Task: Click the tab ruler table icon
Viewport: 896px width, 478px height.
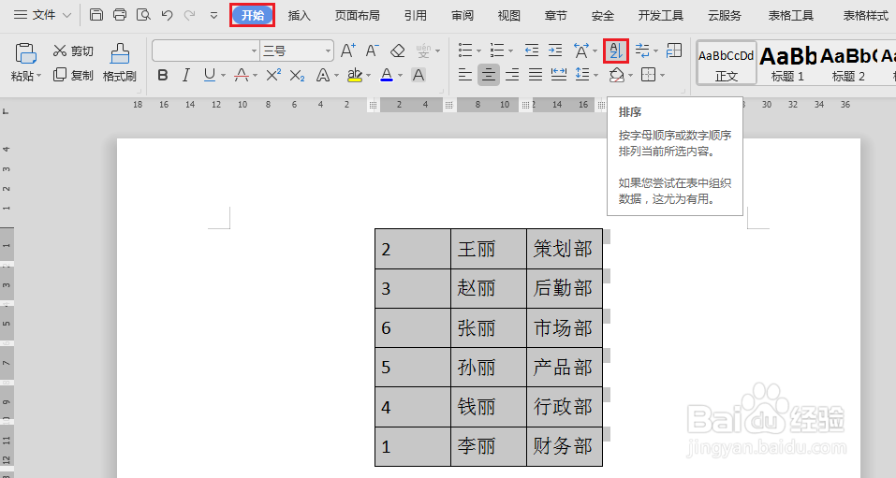Action: (x=674, y=51)
